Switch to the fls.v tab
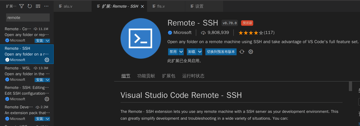This screenshot has width=360, height=126. click(x=167, y=6)
